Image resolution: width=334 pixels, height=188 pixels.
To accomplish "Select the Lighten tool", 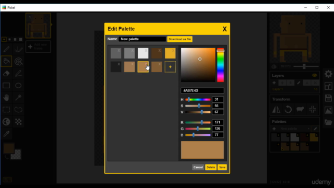I will point(6,122).
